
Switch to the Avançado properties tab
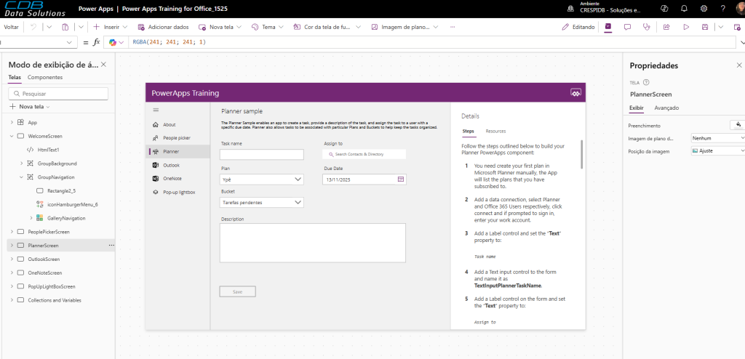tap(666, 108)
